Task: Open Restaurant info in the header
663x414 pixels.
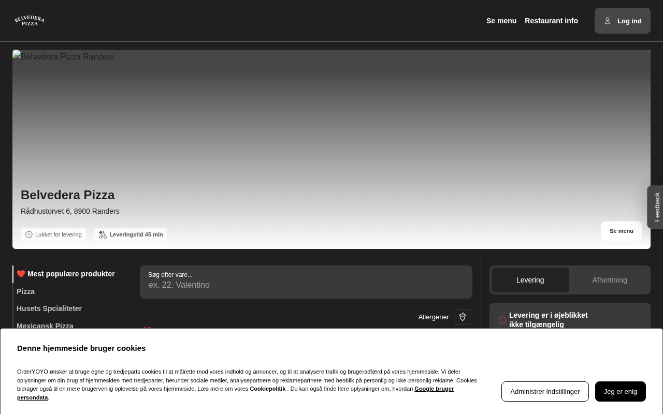Action: pos(551,21)
